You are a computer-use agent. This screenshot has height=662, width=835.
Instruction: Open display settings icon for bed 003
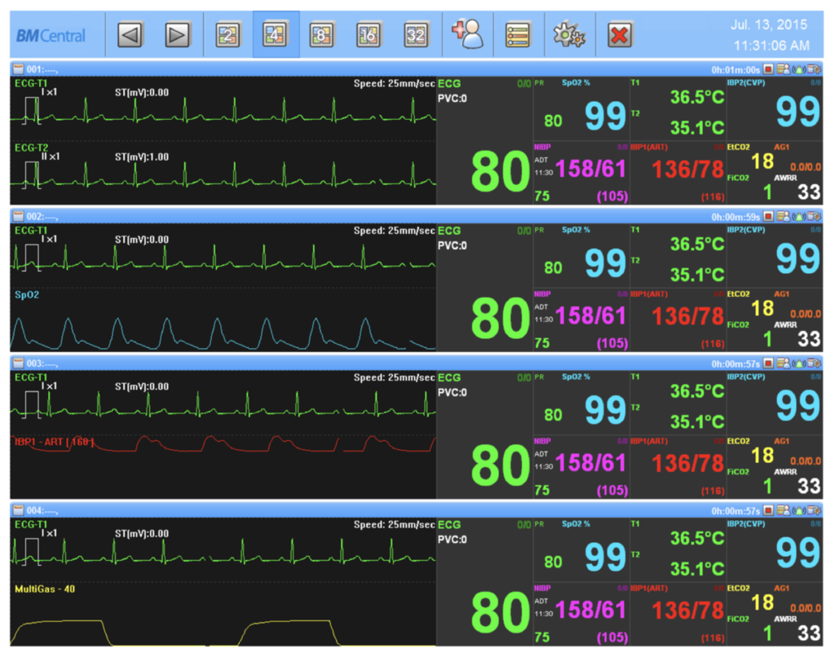tap(815, 364)
